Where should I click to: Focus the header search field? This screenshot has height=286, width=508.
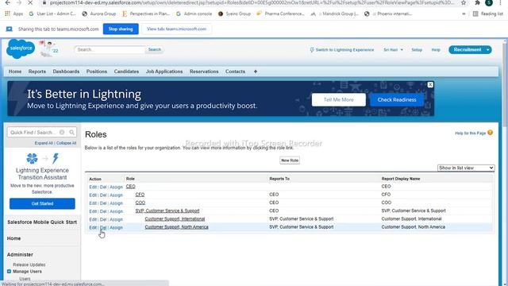(x=110, y=49)
